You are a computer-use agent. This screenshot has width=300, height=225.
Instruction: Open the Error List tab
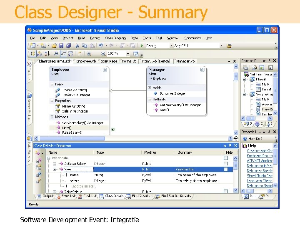pyautogui.click(x=66, y=196)
